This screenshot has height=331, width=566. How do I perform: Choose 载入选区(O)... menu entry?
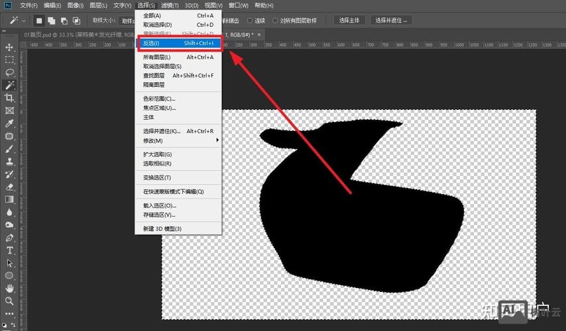(x=178, y=205)
